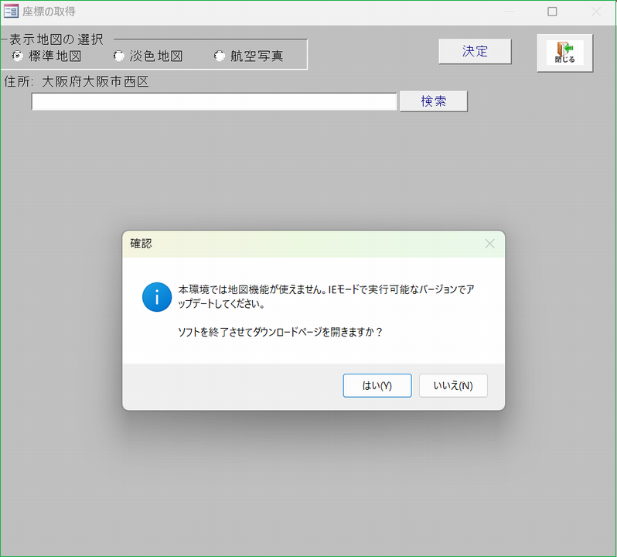Viewport: 617px width, 557px height.
Task: Click the door icon 閉じる button
Action: click(564, 53)
